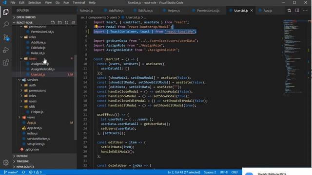Open the editor More Actions menu

(305, 11)
